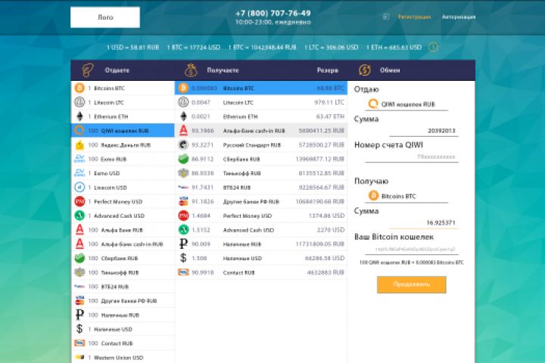
Task: Open the Авторизация link
Action: pos(459,17)
